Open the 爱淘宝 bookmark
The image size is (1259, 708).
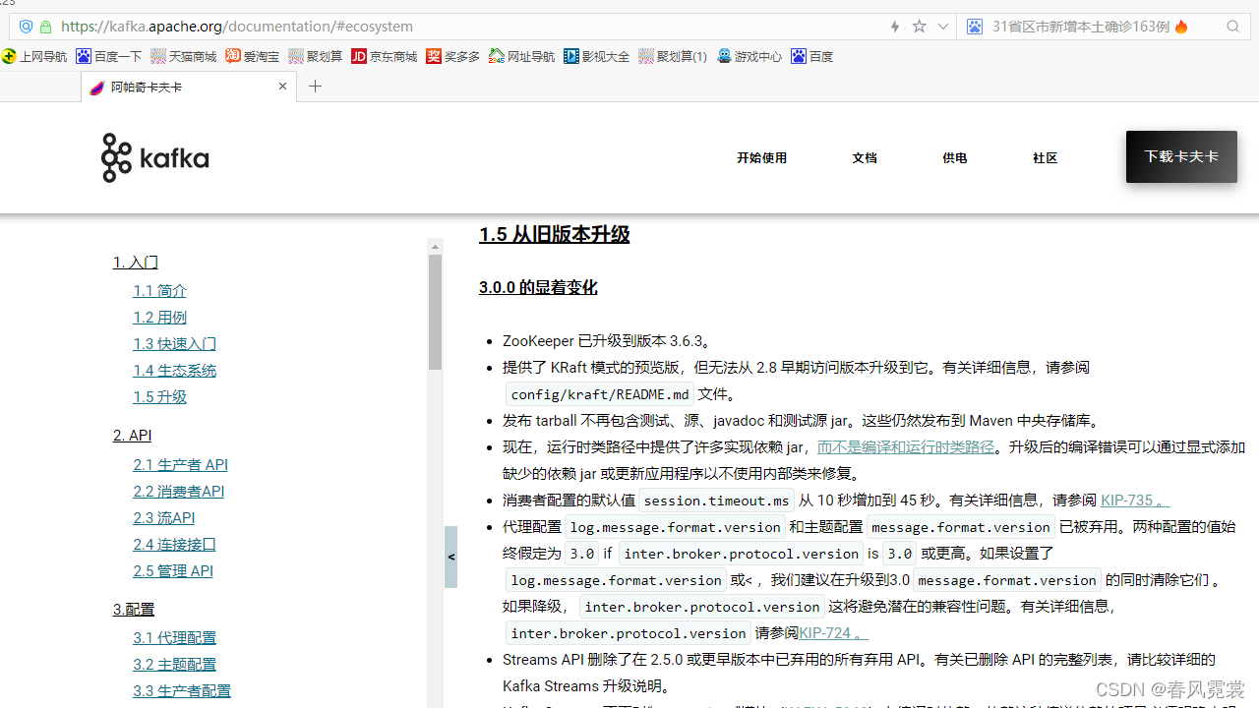point(253,56)
